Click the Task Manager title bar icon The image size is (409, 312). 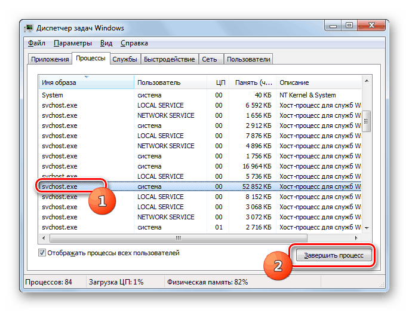pyautogui.click(x=29, y=28)
